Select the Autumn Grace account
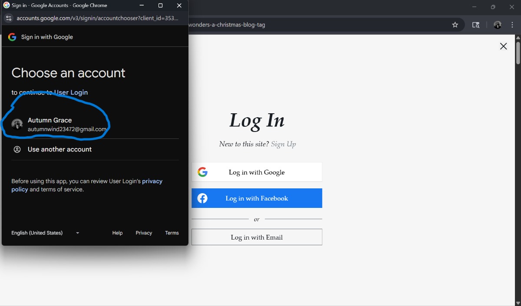Image resolution: width=521 pixels, height=306 pixels. pos(67,125)
